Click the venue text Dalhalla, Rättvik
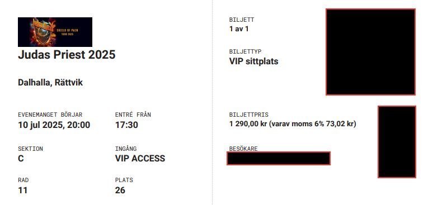 [x=50, y=83]
